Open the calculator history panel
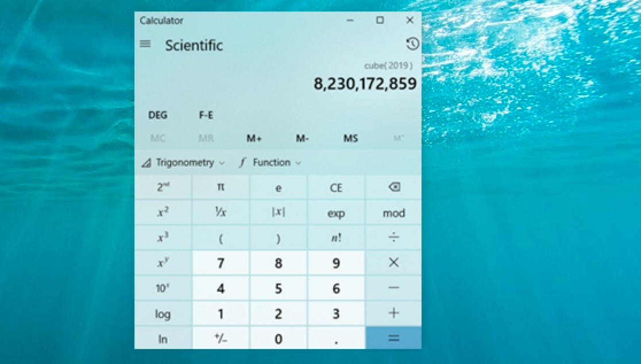The width and height of the screenshot is (641, 364). pos(412,44)
